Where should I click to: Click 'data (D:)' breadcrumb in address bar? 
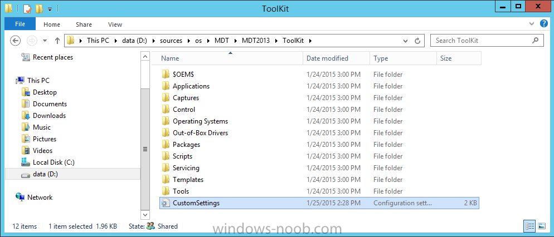pyautogui.click(x=134, y=41)
